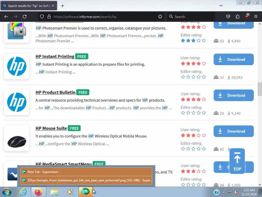The image size is (262, 197).
Task: Click the users icon showing 29
Action: point(216,113)
